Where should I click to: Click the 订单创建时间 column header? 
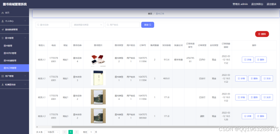(226, 45)
